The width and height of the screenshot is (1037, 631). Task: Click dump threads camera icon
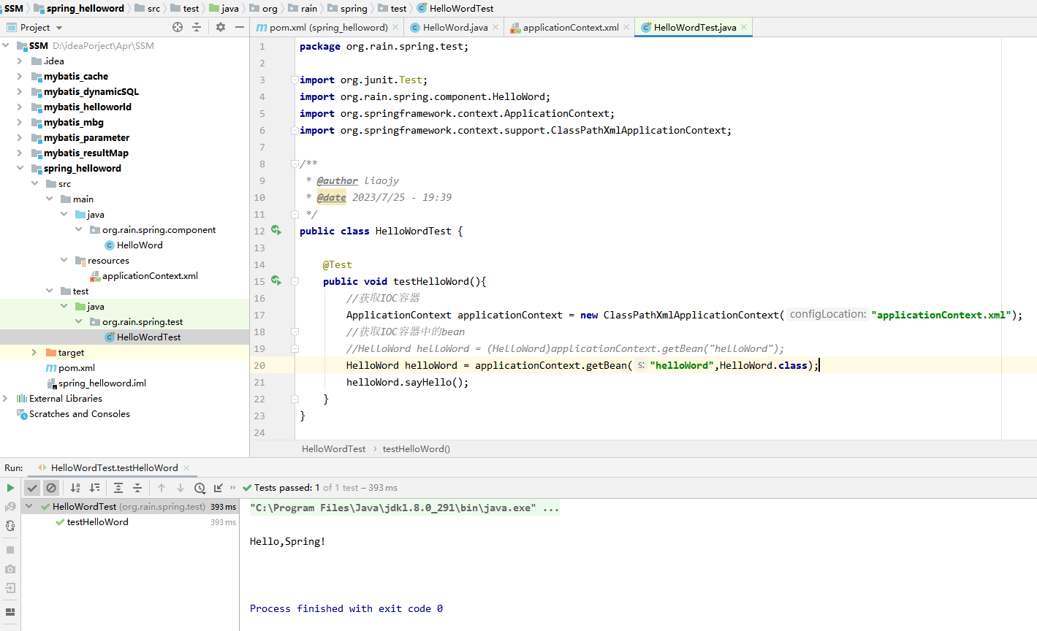pyautogui.click(x=10, y=569)
